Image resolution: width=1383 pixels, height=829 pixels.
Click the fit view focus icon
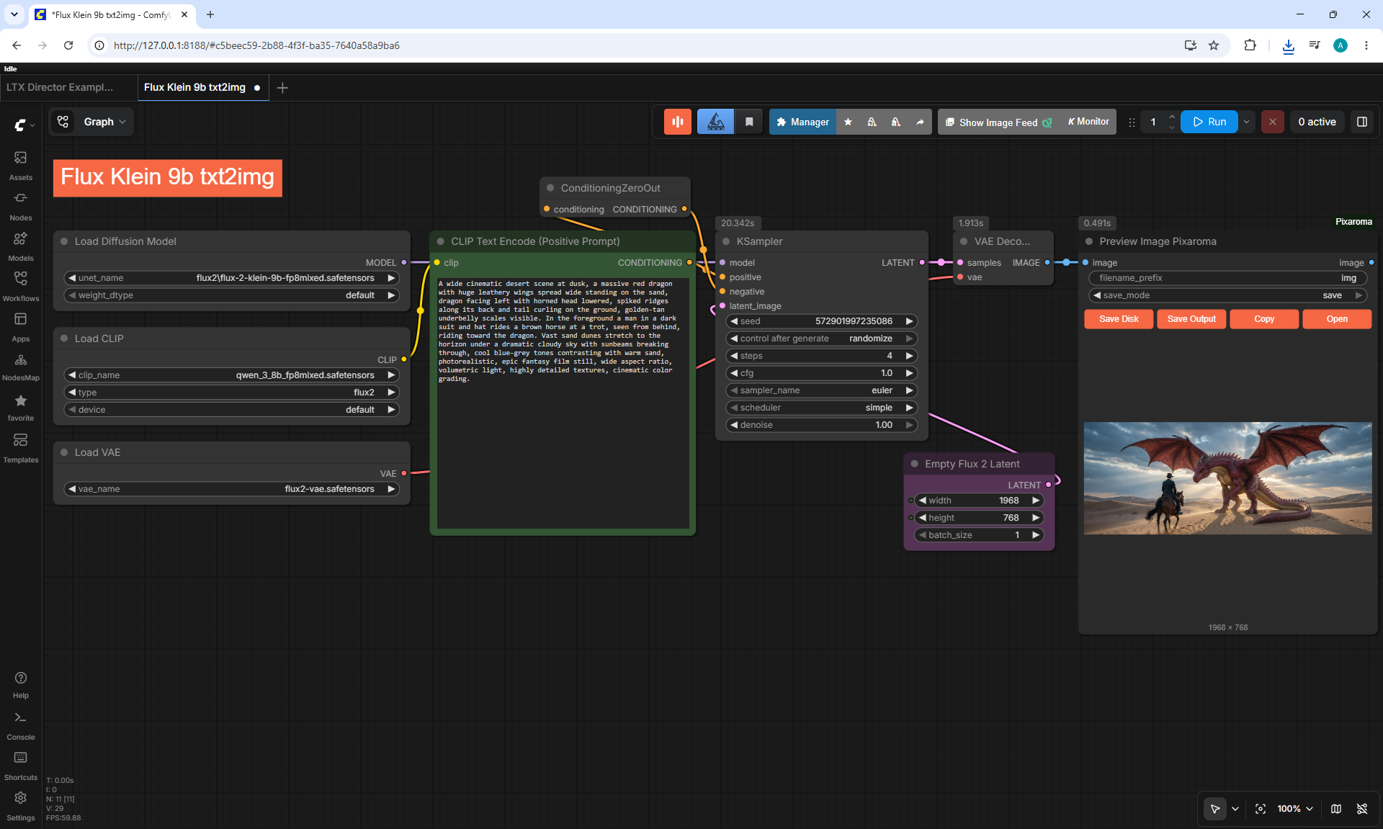click(x=1261, y=809)
